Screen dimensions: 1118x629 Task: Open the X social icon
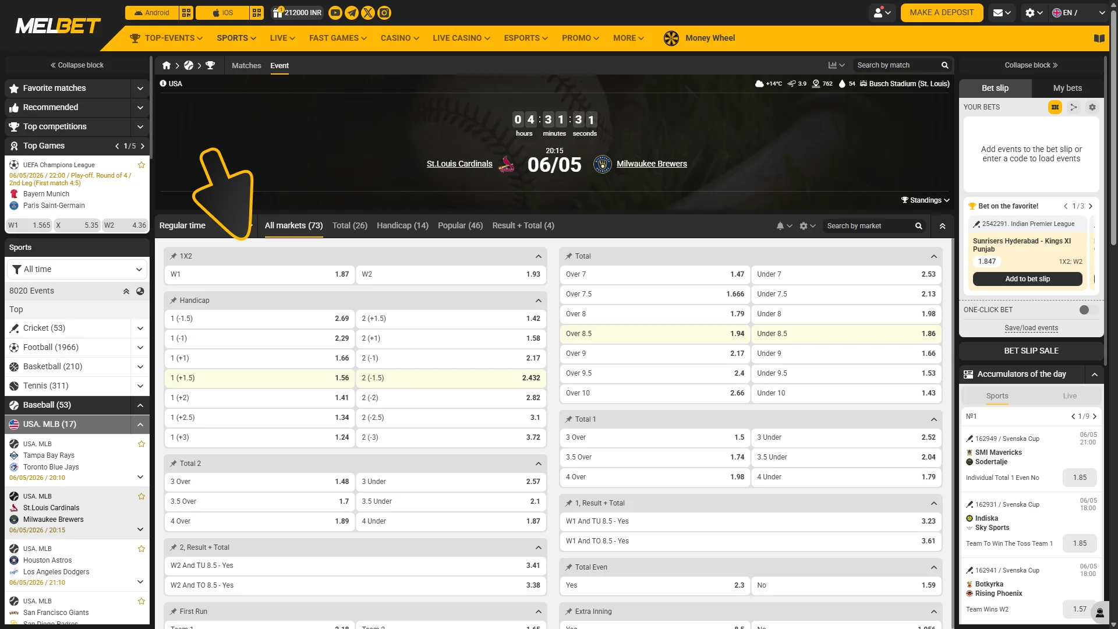click(x=367, y=13)
